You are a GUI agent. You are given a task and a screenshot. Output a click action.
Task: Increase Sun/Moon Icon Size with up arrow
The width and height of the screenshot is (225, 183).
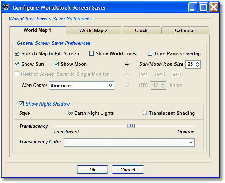click(198, 63)
